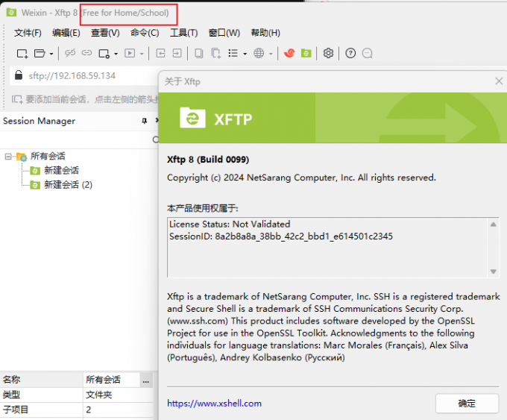The image size is (507, 420).
Task: Click the add-session icon on hint bar
Action: [17, 99]
